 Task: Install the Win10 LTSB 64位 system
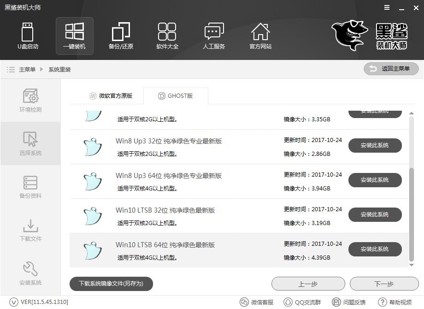tap(375, 249)
